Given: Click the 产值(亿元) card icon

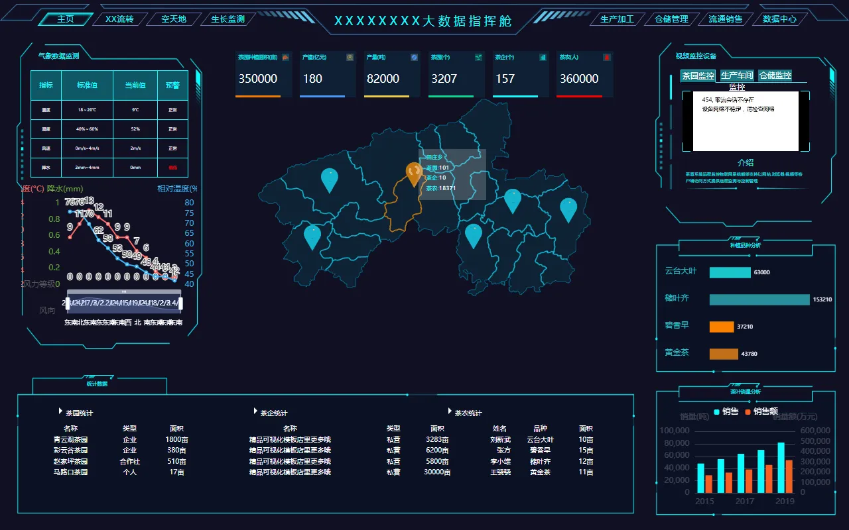Looking at the screenshot, I should [x=350, y=58].
